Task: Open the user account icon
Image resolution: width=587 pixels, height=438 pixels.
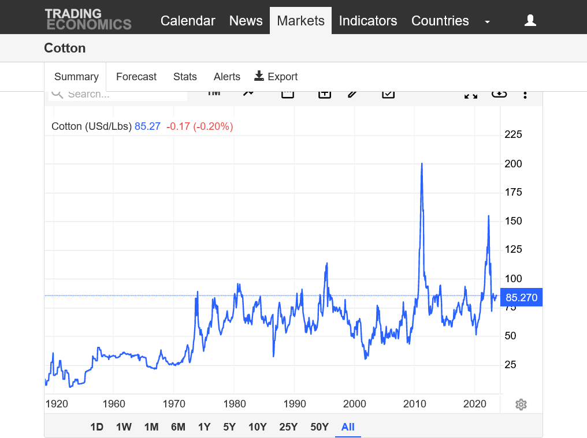Action: [530, 20]
